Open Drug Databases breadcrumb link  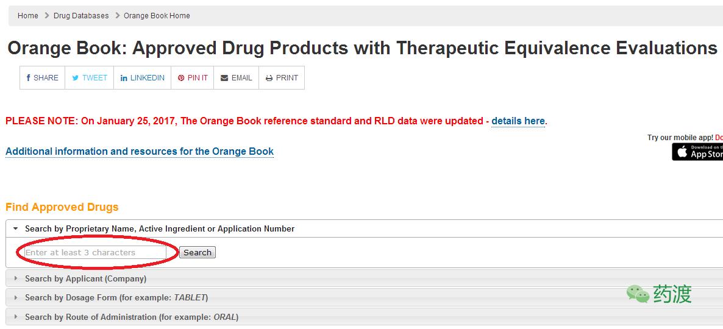point(81,16)
